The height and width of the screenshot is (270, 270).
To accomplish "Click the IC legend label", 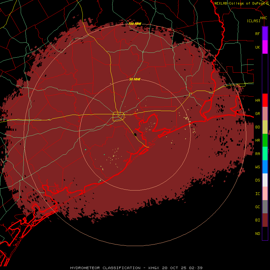I will pos(257,194).
